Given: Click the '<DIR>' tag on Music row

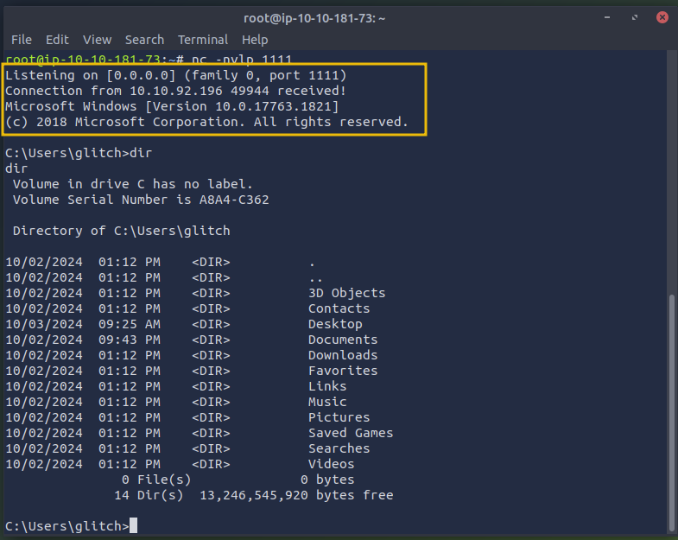Looking at the screenshot, I should tap(211, 403).
